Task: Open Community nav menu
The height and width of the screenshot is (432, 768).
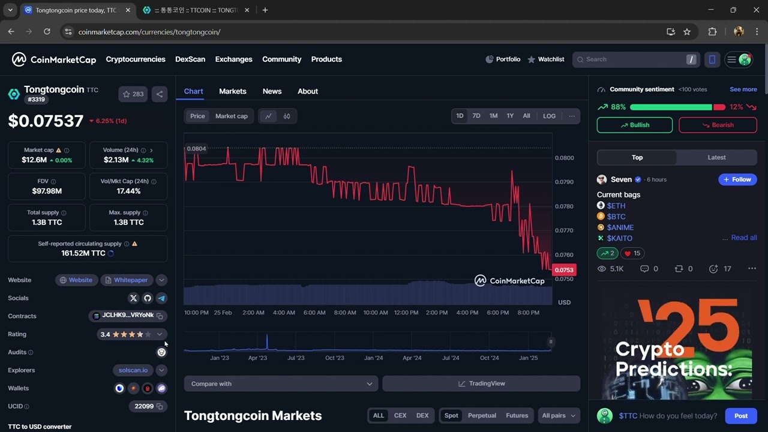Action: coord(281,59)
